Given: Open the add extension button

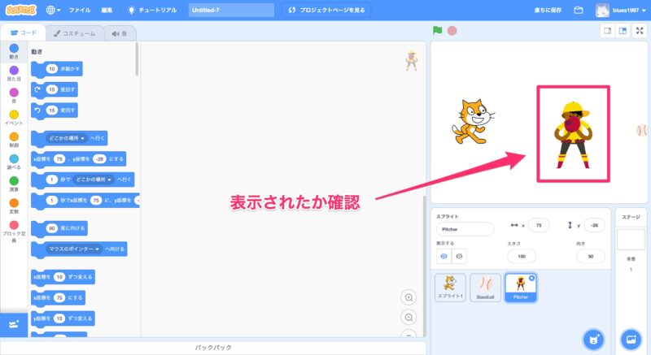Looking at the screenshot, I should coord(12,324).
